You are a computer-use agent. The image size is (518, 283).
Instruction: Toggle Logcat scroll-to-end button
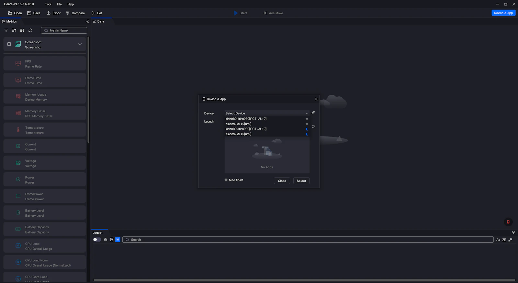pyautogui.click(x=118, y=240)
